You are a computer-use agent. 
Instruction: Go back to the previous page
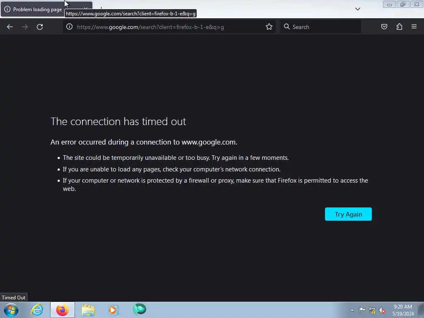tap(10, 27)
